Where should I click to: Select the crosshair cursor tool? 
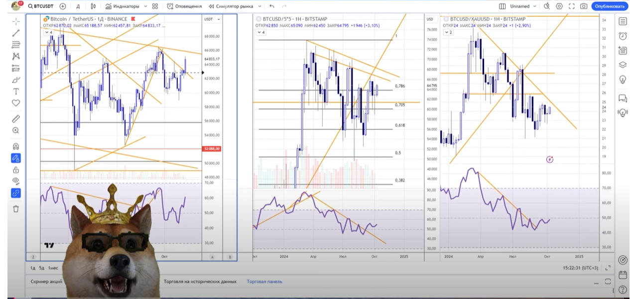[x=16, y=21]
